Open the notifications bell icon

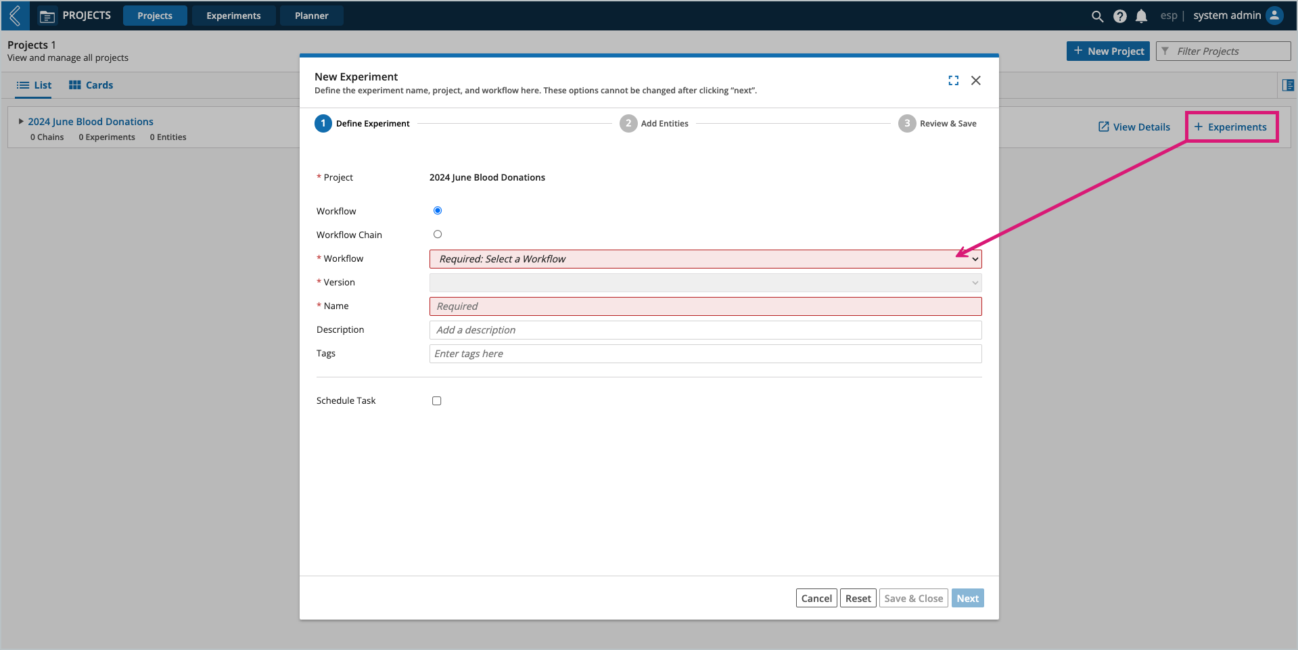click(x=1142, y=16)
